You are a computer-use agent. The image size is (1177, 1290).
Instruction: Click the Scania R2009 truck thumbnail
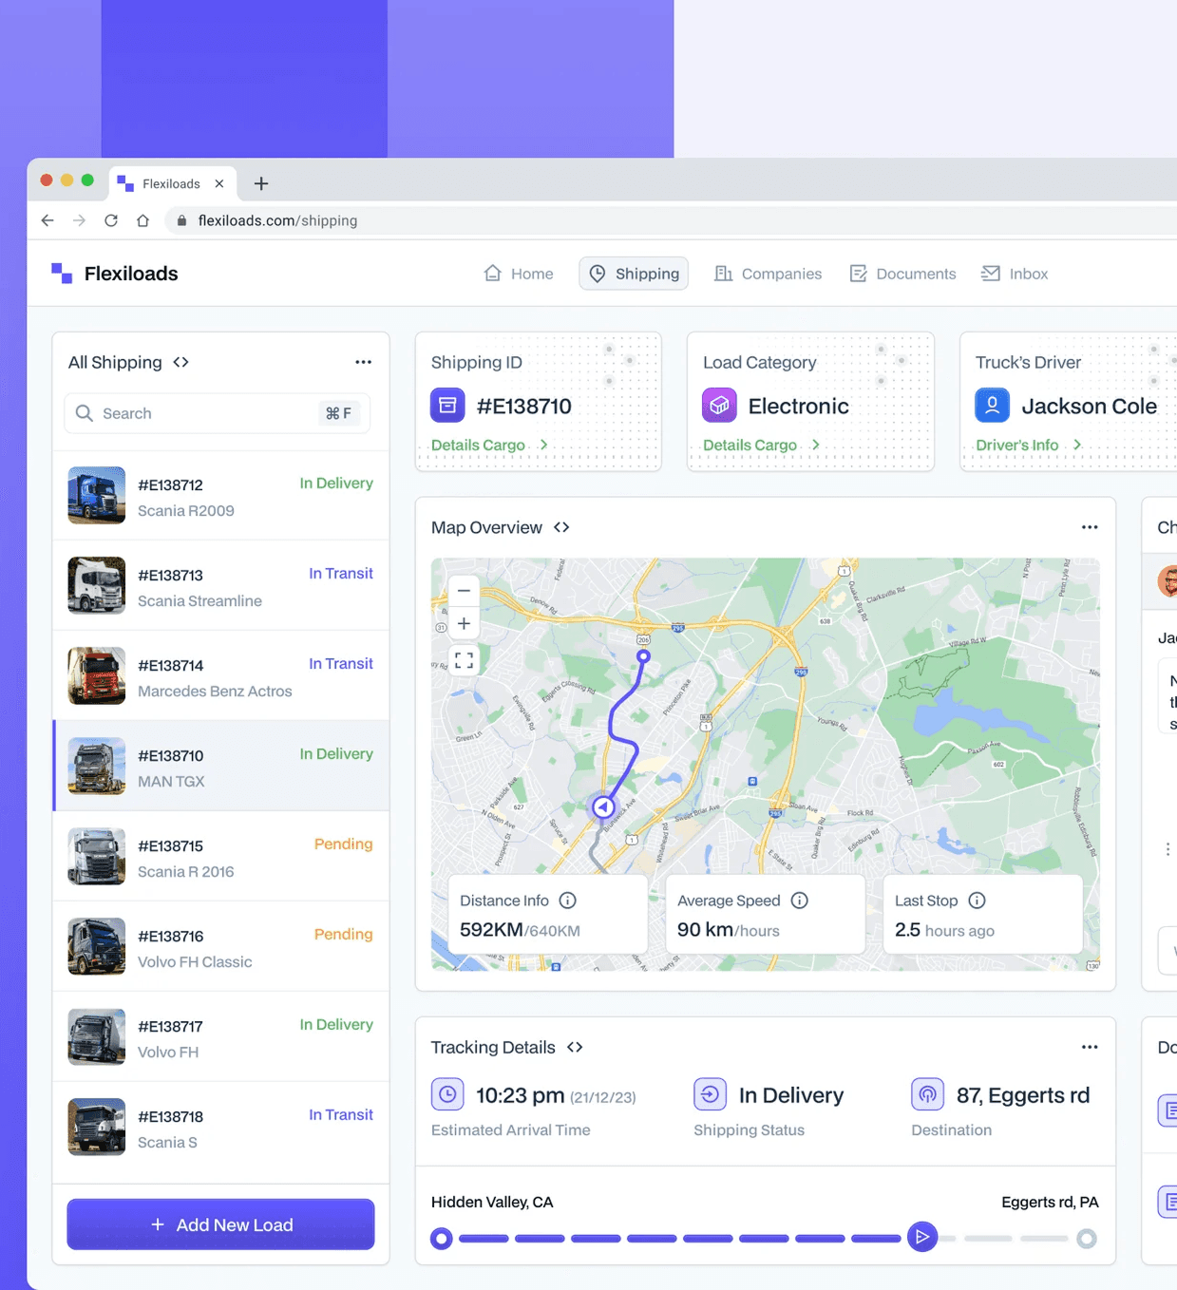point(97,495)
